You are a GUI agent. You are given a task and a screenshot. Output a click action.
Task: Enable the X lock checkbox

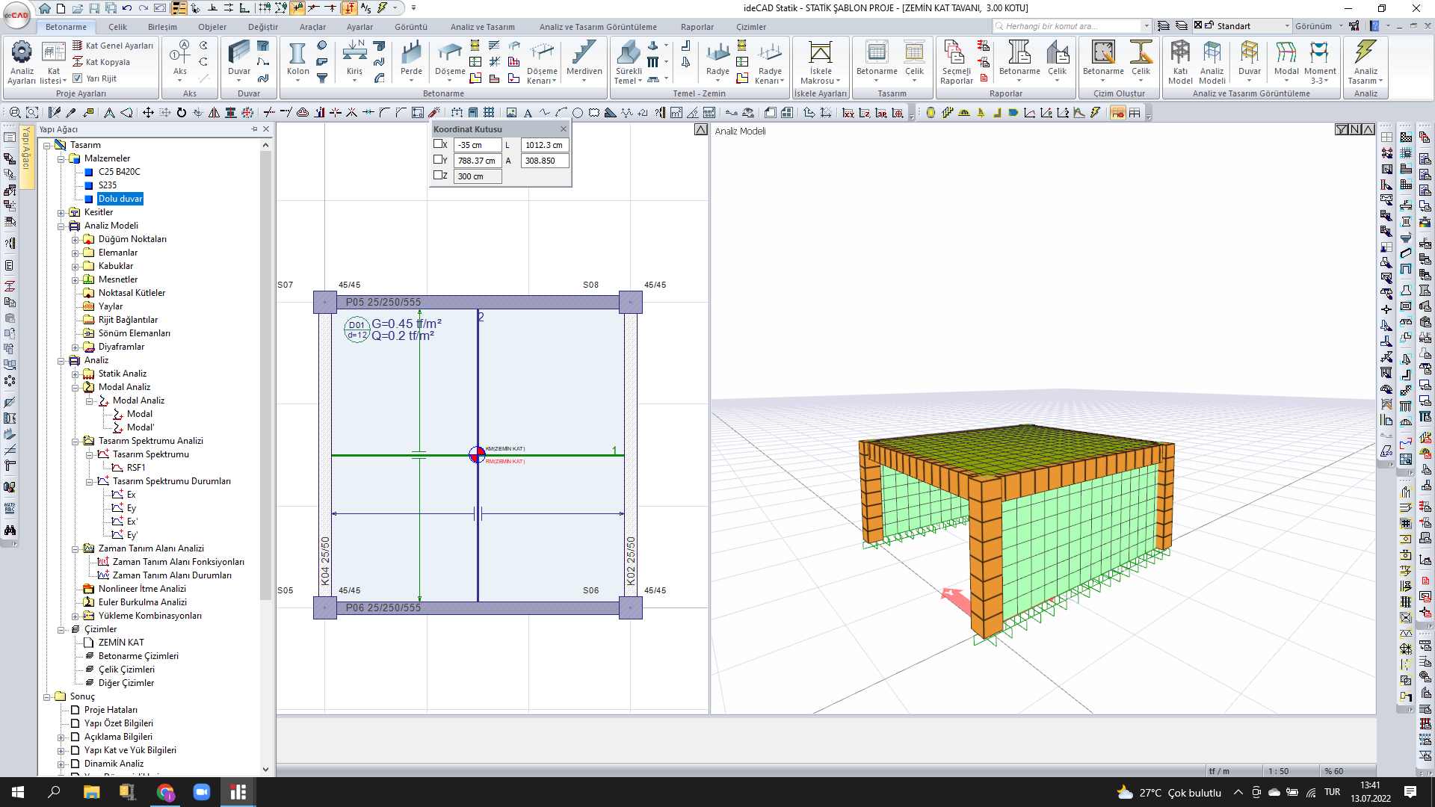point(438,144)
